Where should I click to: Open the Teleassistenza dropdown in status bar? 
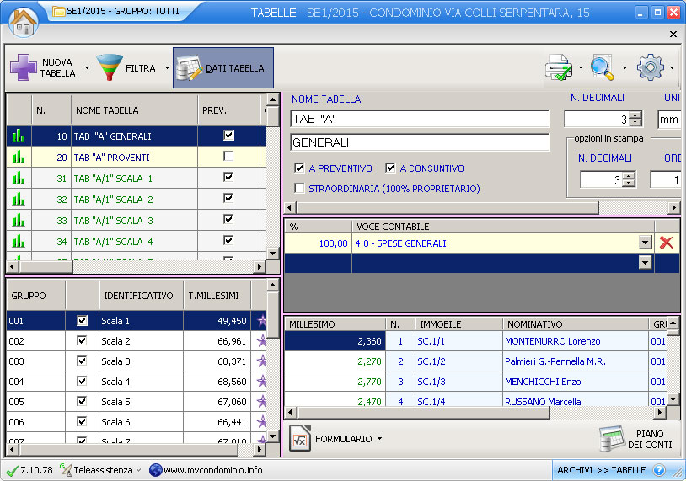click(x=101, y=470)
